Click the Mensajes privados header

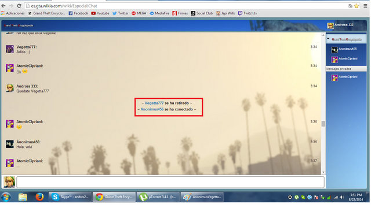346,69
